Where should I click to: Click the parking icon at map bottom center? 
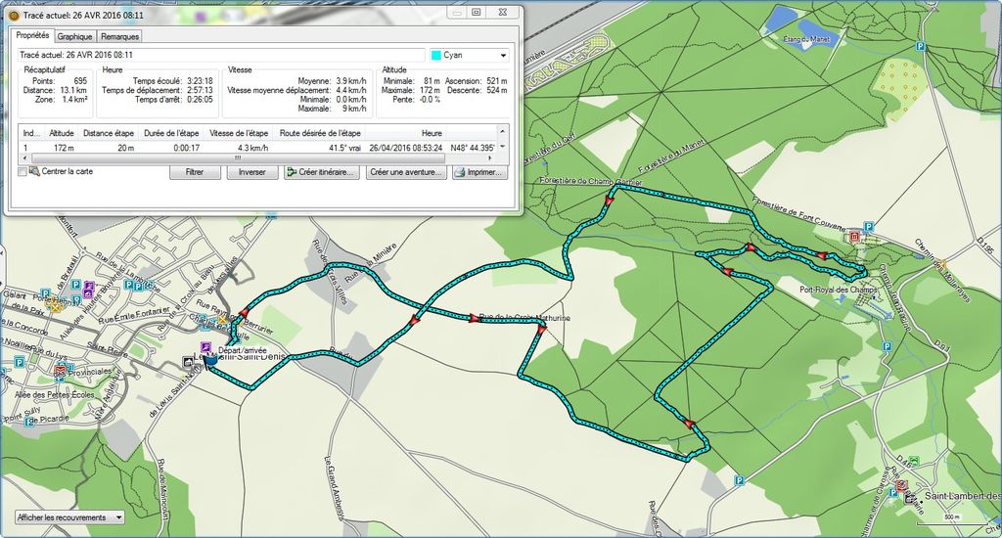pyautogui.click(x=740, y=480)
